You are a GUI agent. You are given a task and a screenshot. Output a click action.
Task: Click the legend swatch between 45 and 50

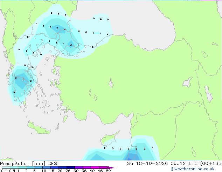click(103, 167)
